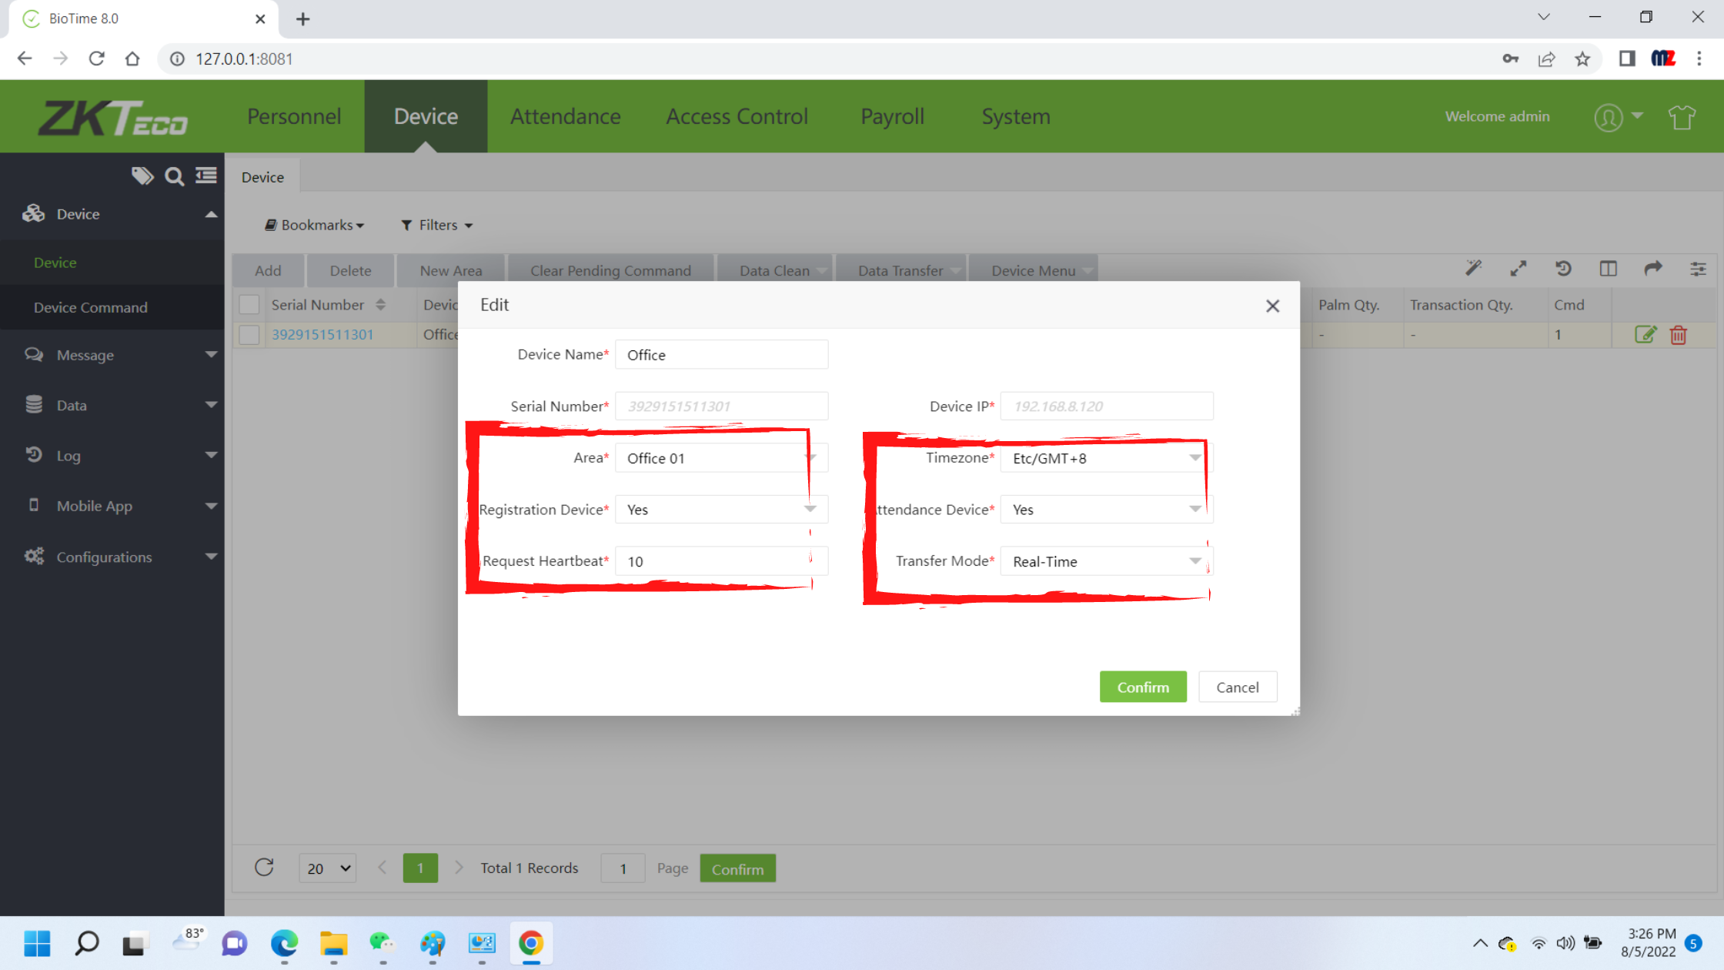Click Cancel button in Edit dialog
This screenshot has width=1724, height=970.
click(1237, 687)
